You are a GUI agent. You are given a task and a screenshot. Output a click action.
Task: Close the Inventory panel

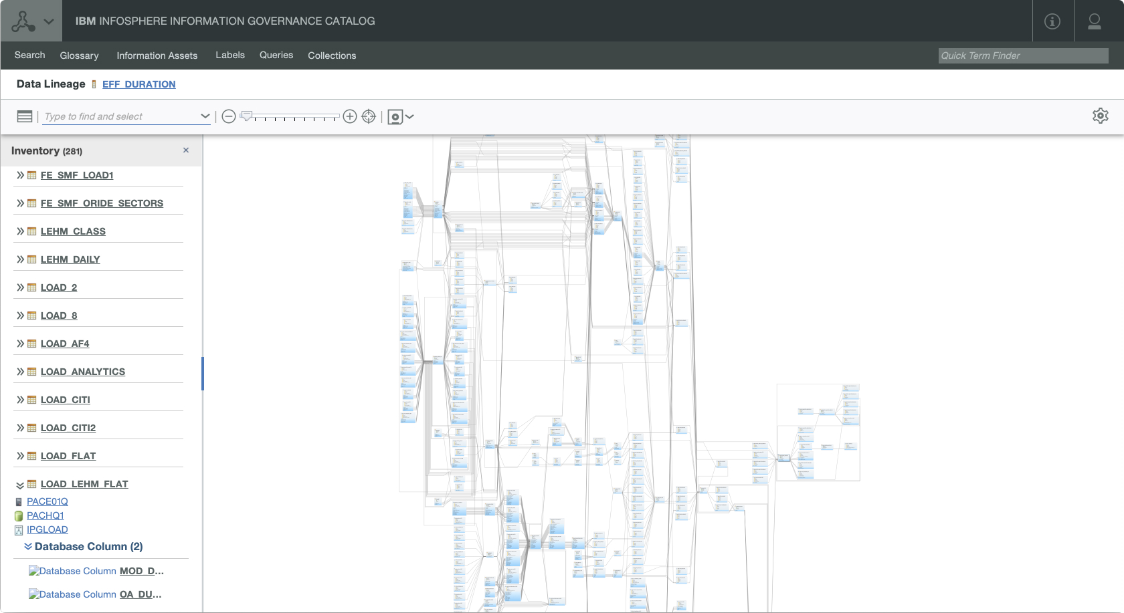(186, 150)
